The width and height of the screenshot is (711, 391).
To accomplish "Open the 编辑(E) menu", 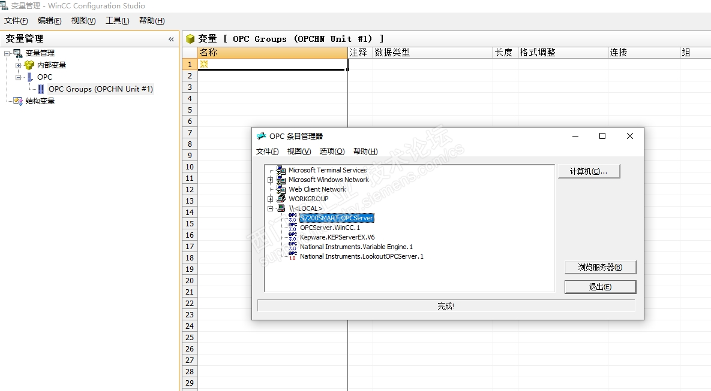I will click(x=49, y=21).
